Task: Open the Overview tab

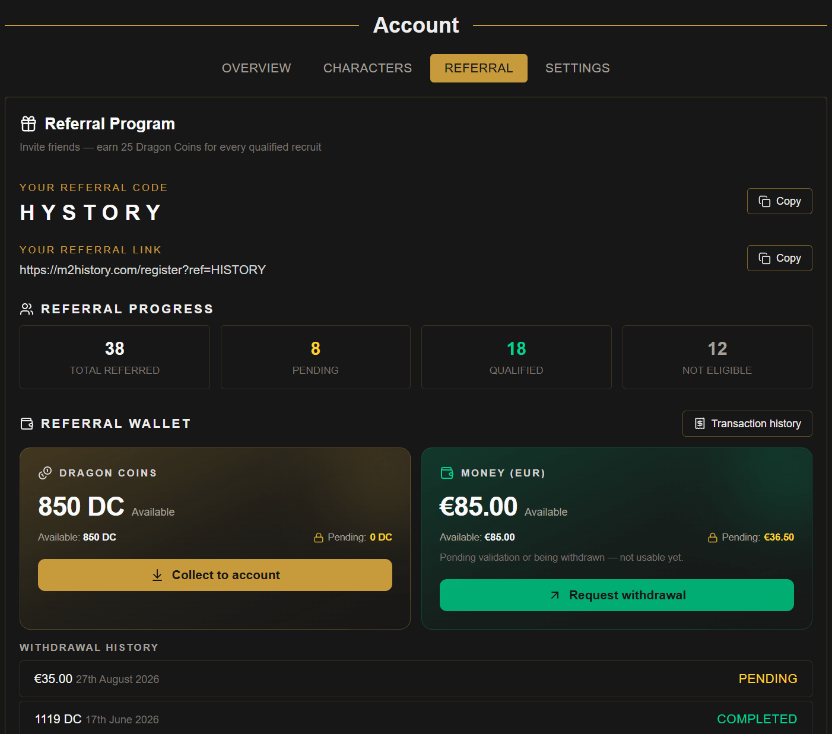Action: coord(256,68)
